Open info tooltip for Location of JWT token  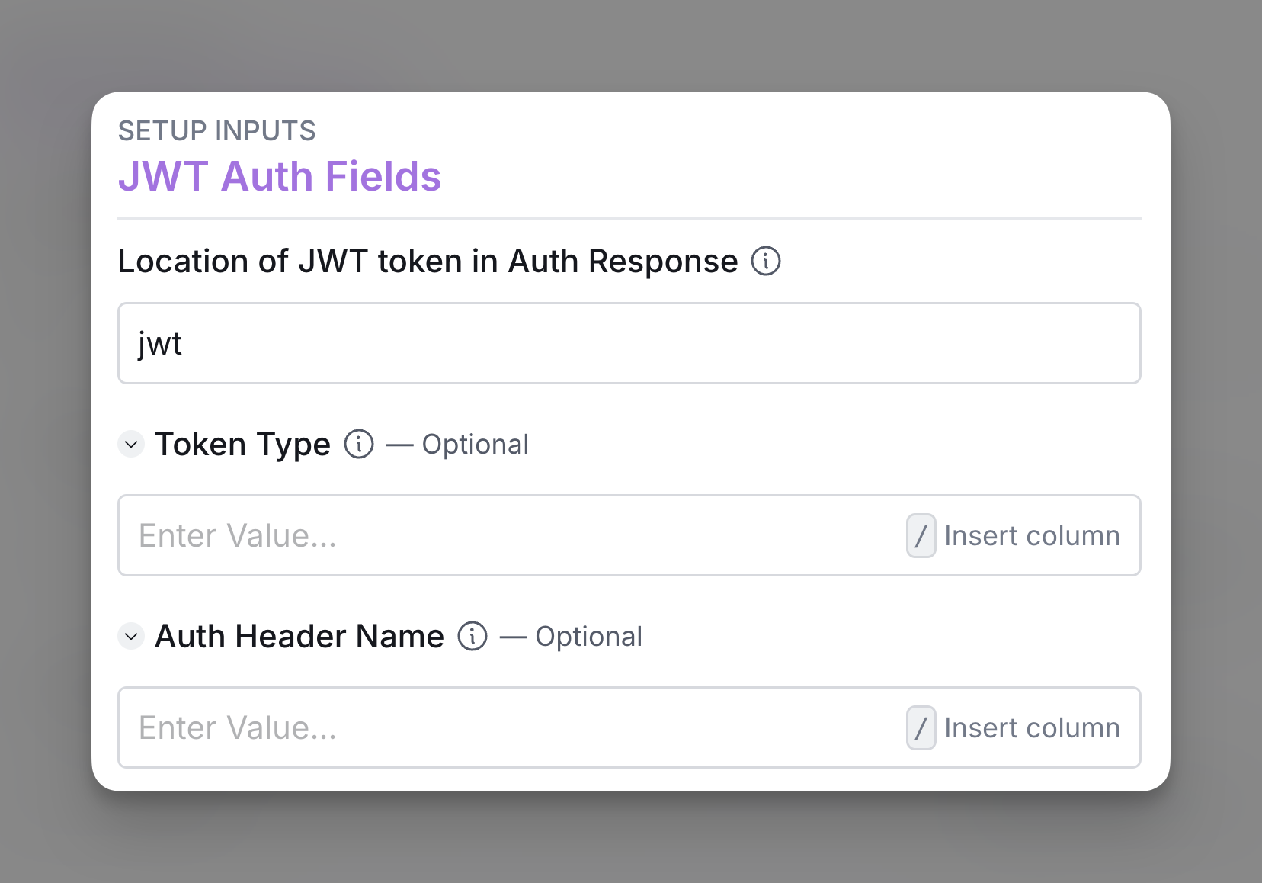(766, 261)
